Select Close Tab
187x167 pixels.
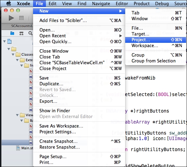pyautogui.click(x=79, y=57)
